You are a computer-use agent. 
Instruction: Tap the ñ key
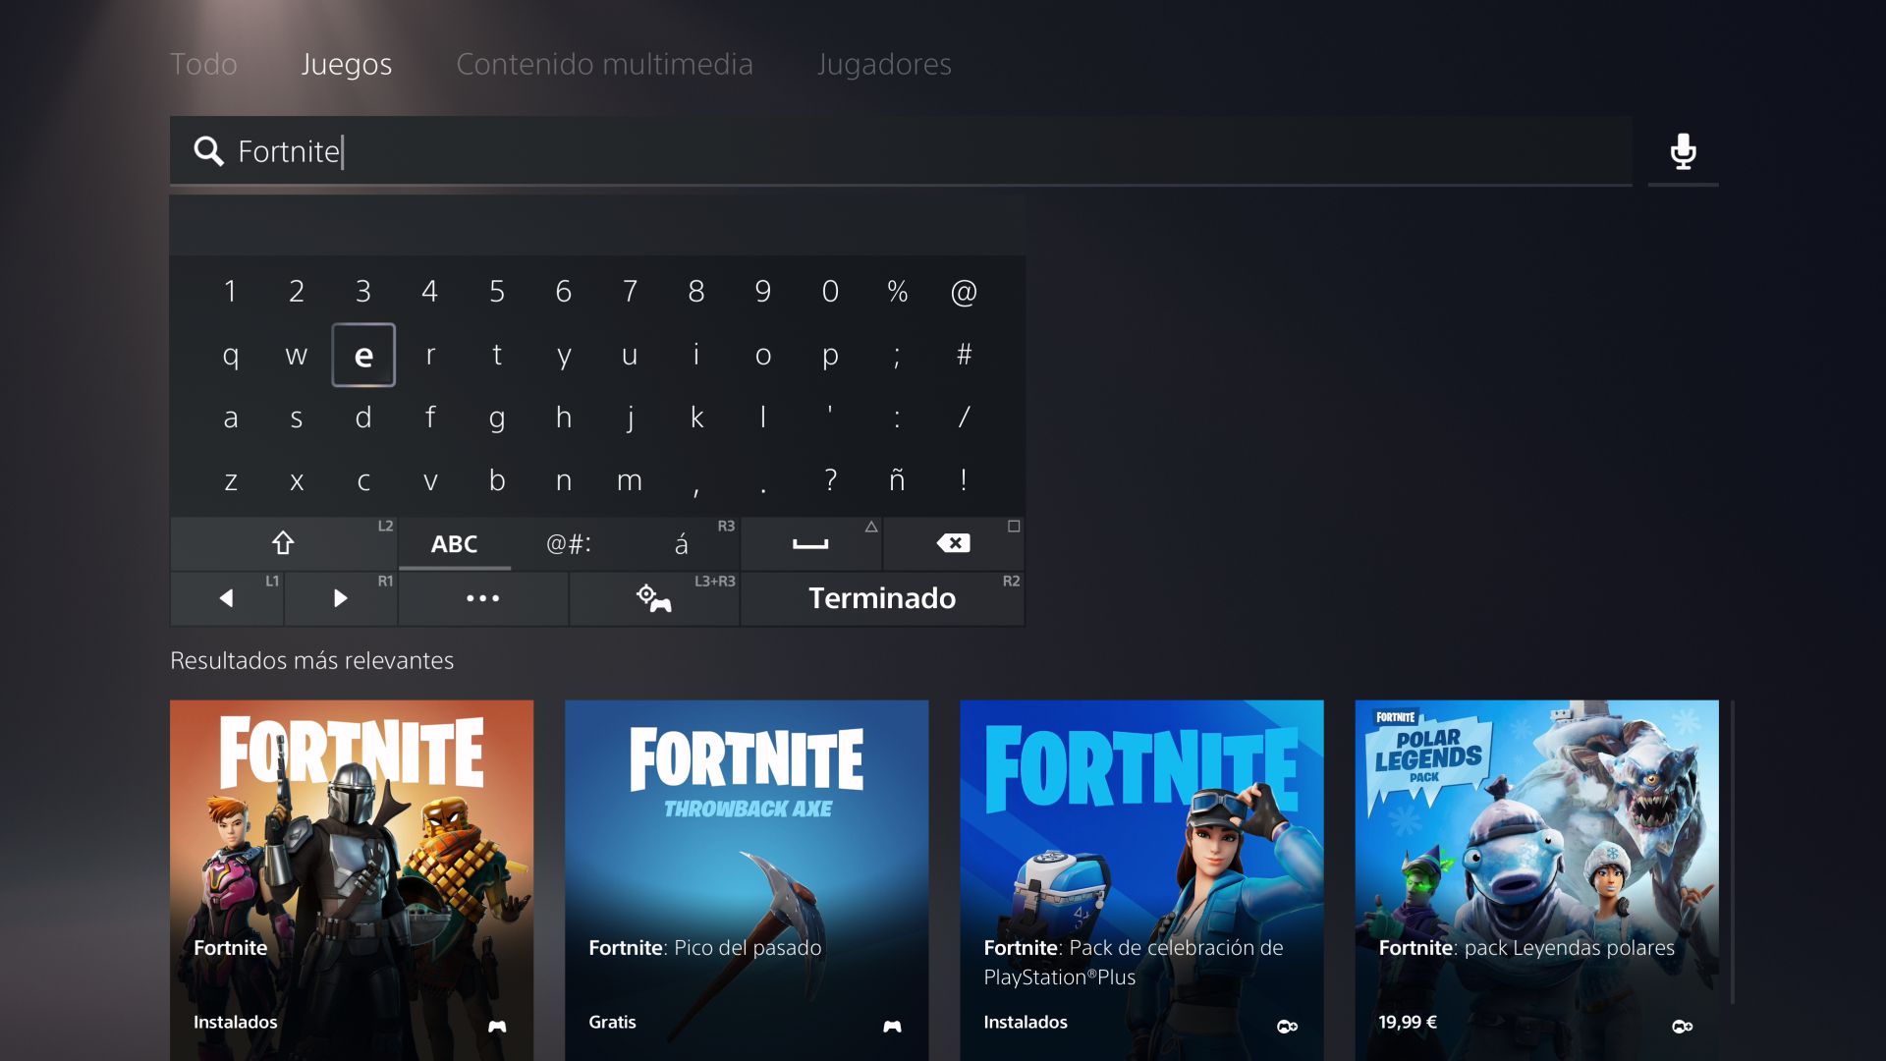point(897,480)
